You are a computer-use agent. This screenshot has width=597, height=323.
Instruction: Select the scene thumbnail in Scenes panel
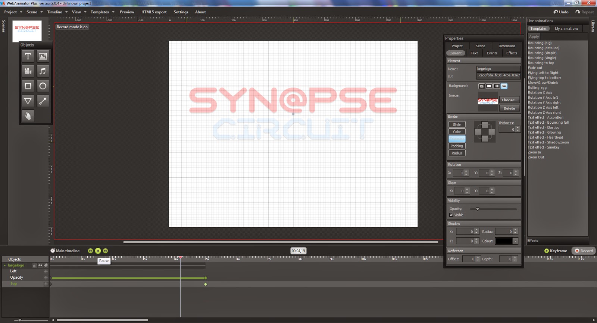coord(27,31)
